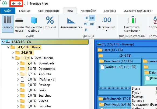157x109 pixels.
Task: Click the Favorites folder icon
Action: [x=22, y=106]
